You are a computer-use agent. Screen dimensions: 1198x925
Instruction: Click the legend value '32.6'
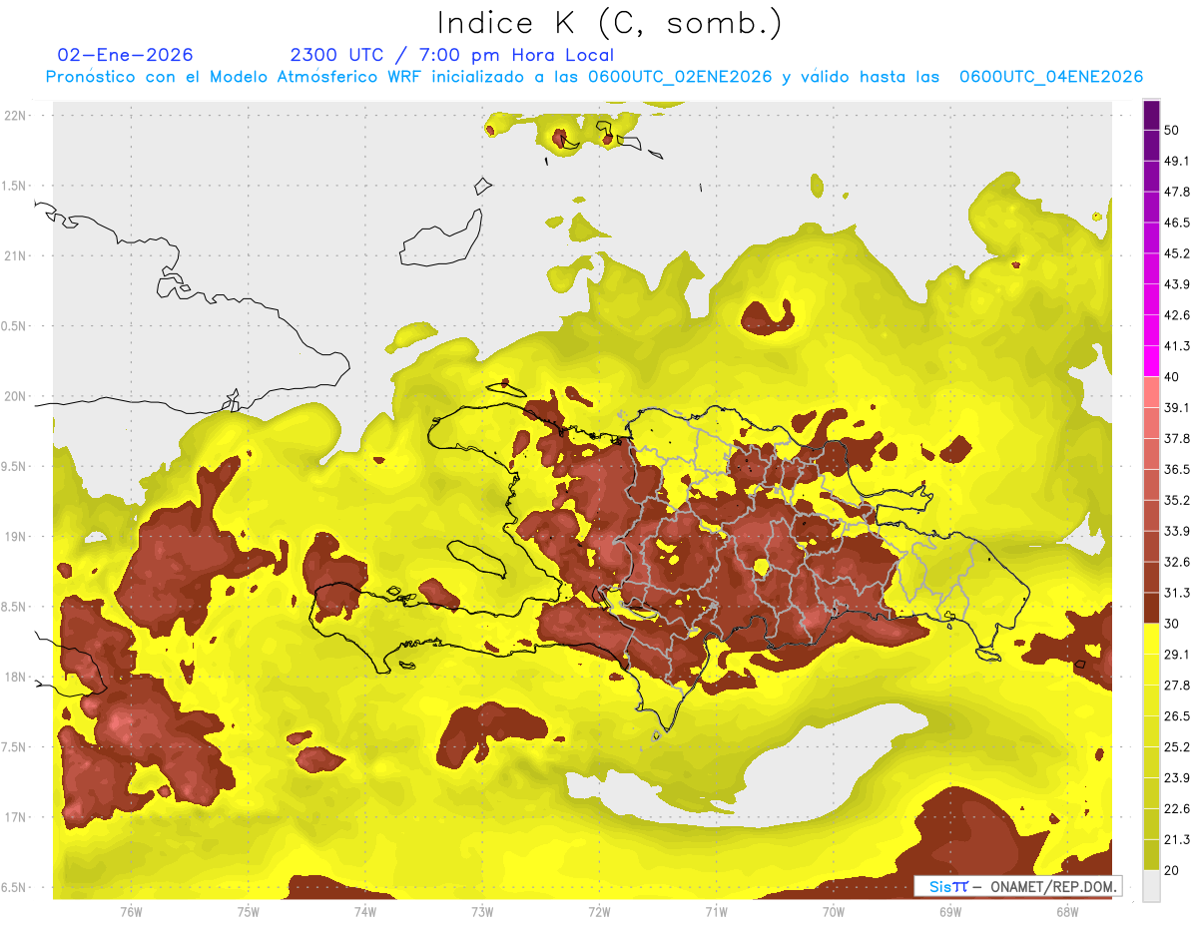1177,562
